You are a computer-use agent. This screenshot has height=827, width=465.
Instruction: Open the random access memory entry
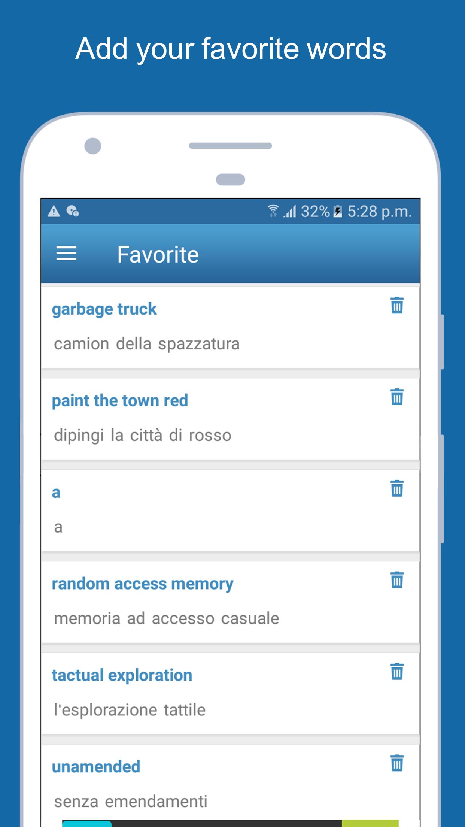[x=142, y=584]
